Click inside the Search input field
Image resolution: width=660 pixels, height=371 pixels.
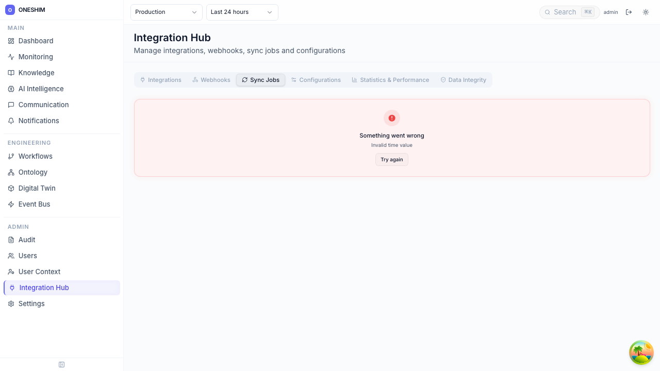point(567,12)
